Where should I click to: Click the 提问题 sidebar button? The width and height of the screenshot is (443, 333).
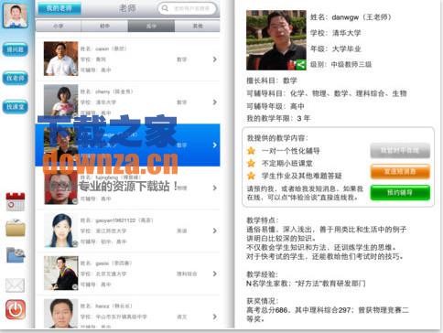(16, 49)
